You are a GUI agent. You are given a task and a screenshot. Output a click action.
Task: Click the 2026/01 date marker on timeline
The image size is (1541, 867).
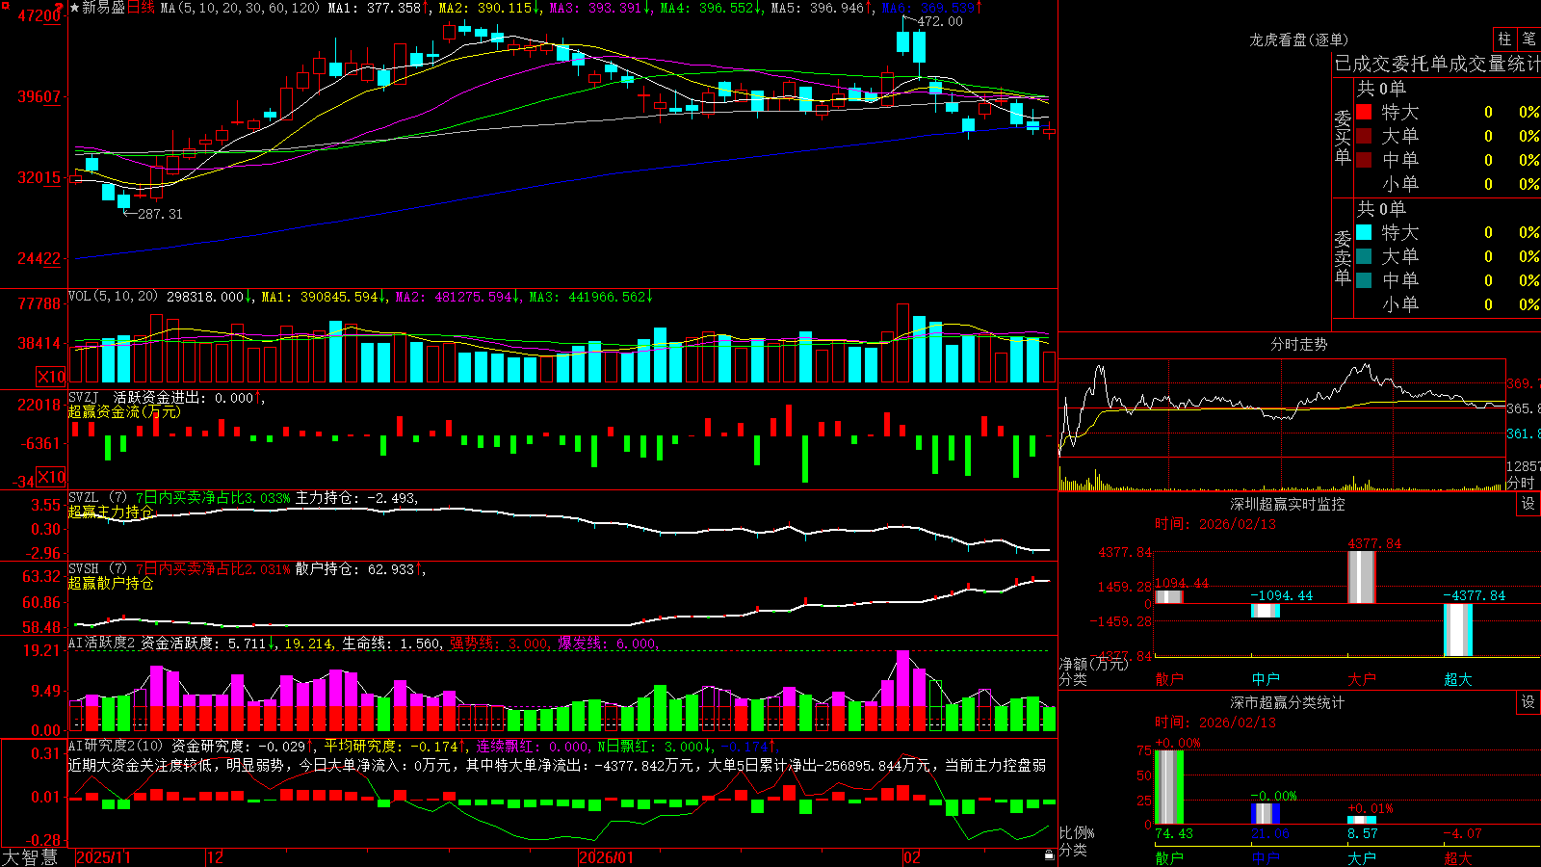(x=607, y=857)
